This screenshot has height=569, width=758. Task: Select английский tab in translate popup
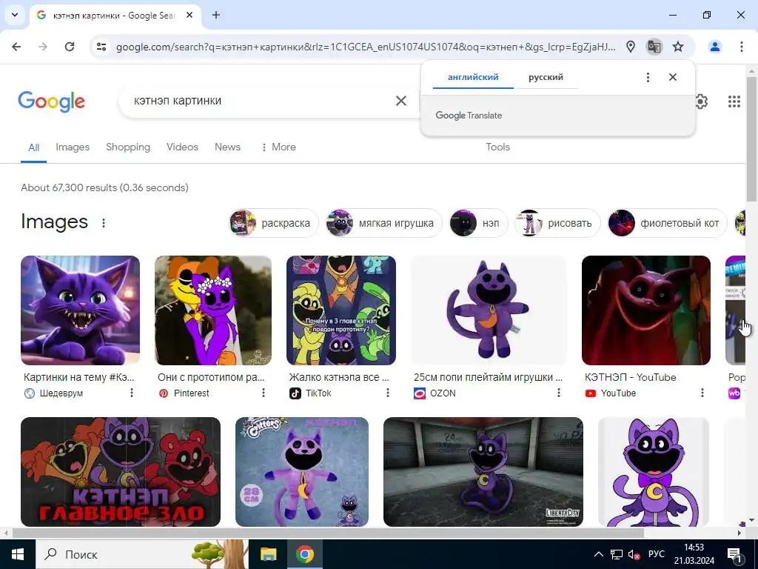(473, 77)
